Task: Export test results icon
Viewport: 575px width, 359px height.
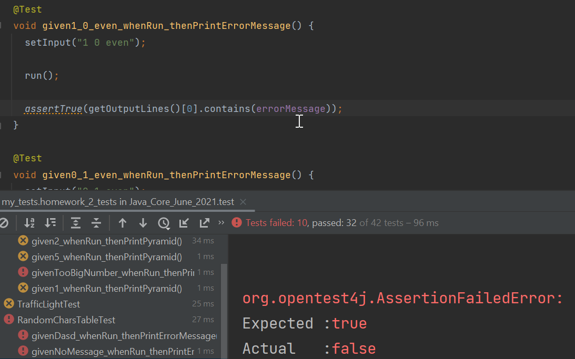Action: pyautogui.click(x=204, y=223)
